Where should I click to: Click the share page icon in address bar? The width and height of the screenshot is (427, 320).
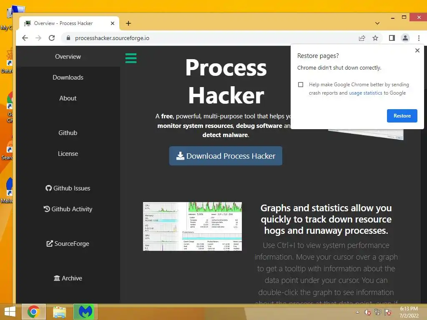click(362, 38)
